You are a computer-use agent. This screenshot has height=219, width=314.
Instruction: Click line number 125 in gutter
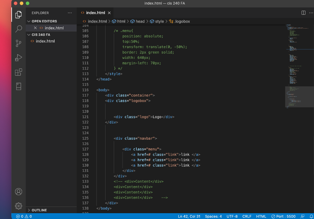click(85, 138)
